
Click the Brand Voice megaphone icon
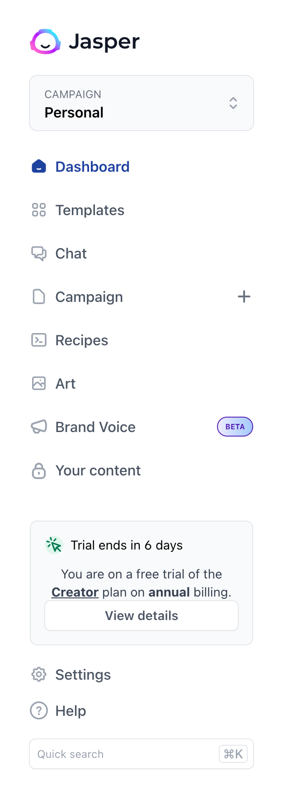pyautogui.click(x=39, y=427)
